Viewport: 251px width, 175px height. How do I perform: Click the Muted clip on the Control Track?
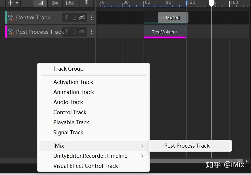click(173, 18)
